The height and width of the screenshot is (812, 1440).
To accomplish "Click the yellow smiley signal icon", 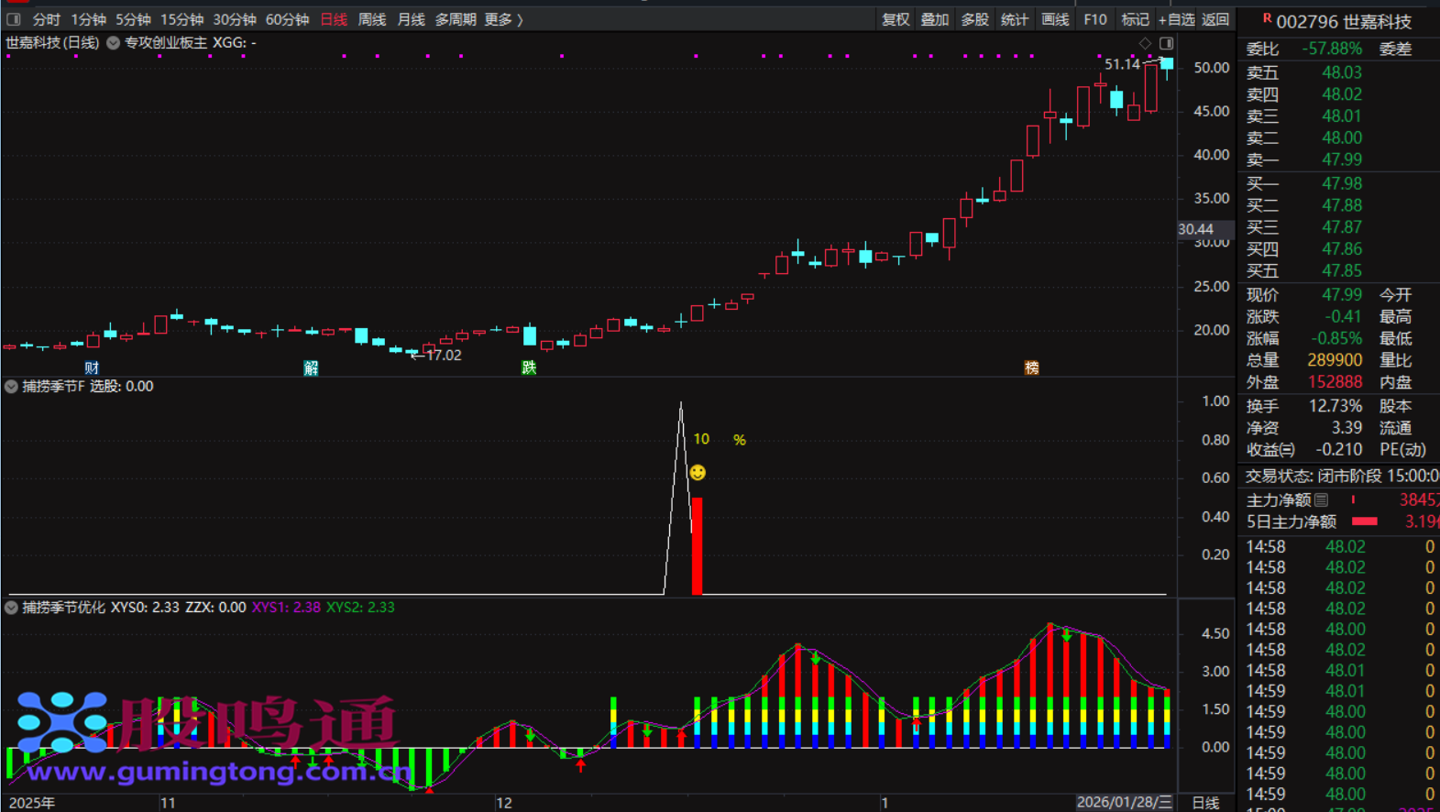I will point(698,473).
